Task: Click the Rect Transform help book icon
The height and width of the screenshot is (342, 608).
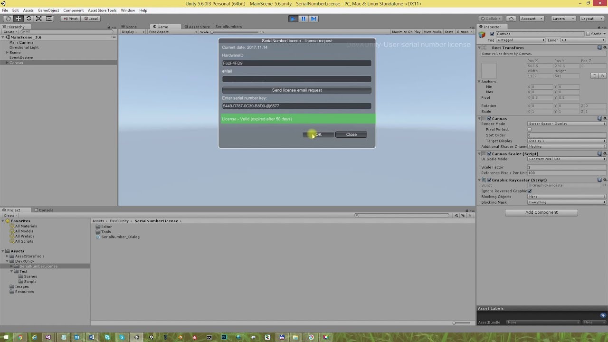Action: click(599, 47)
